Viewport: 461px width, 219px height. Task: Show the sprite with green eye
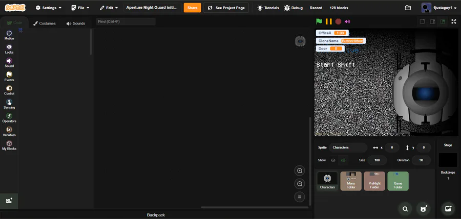click(x=343, y=160)
